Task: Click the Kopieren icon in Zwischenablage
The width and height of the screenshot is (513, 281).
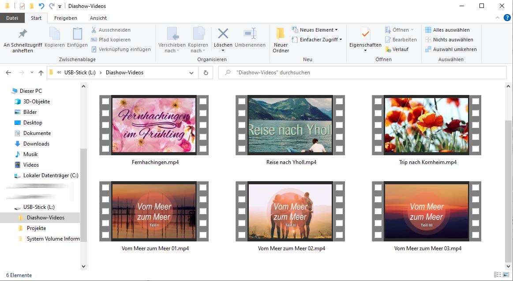Action: tap(55, 34)
